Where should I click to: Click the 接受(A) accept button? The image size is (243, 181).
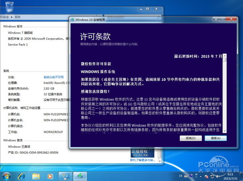click(x=213, y=138)
